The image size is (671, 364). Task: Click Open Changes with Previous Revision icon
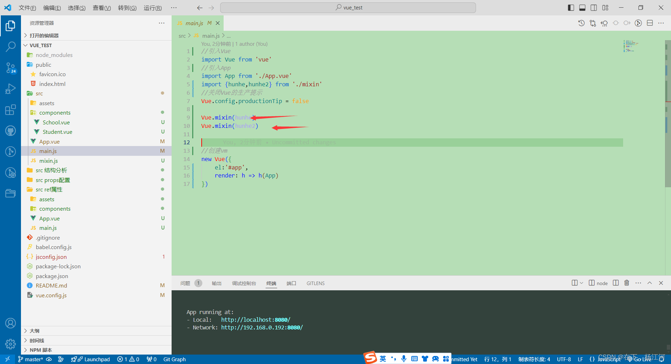604,23
